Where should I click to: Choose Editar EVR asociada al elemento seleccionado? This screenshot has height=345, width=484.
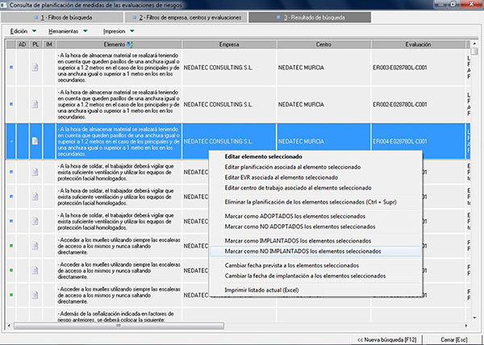click(281, 177)
